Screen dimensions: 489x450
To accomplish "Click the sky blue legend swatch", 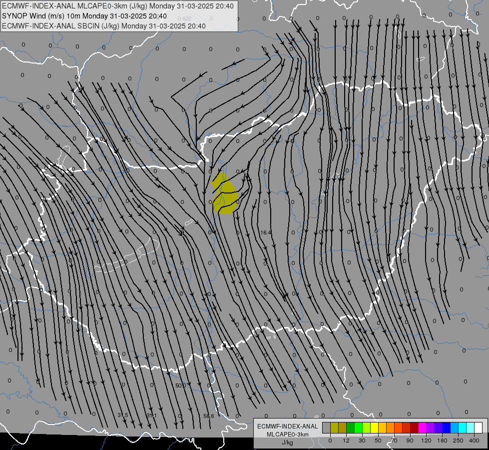I will tap(455, 427).
